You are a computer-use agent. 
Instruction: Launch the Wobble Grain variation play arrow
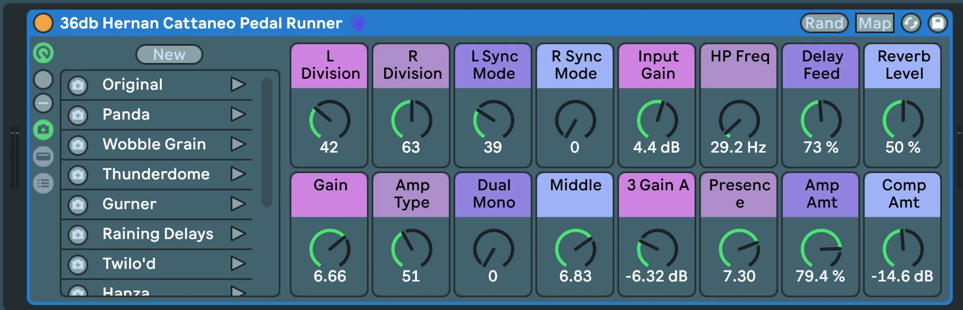(x=238, y=144)
